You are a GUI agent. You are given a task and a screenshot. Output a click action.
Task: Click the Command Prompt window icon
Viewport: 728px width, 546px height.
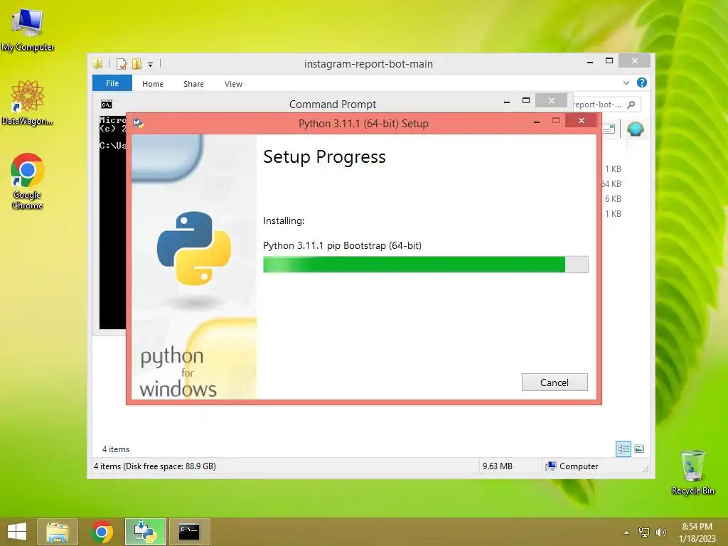tap(107, 104)
